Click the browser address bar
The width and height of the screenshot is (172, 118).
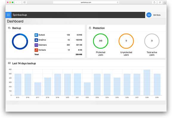coord(86,2)
